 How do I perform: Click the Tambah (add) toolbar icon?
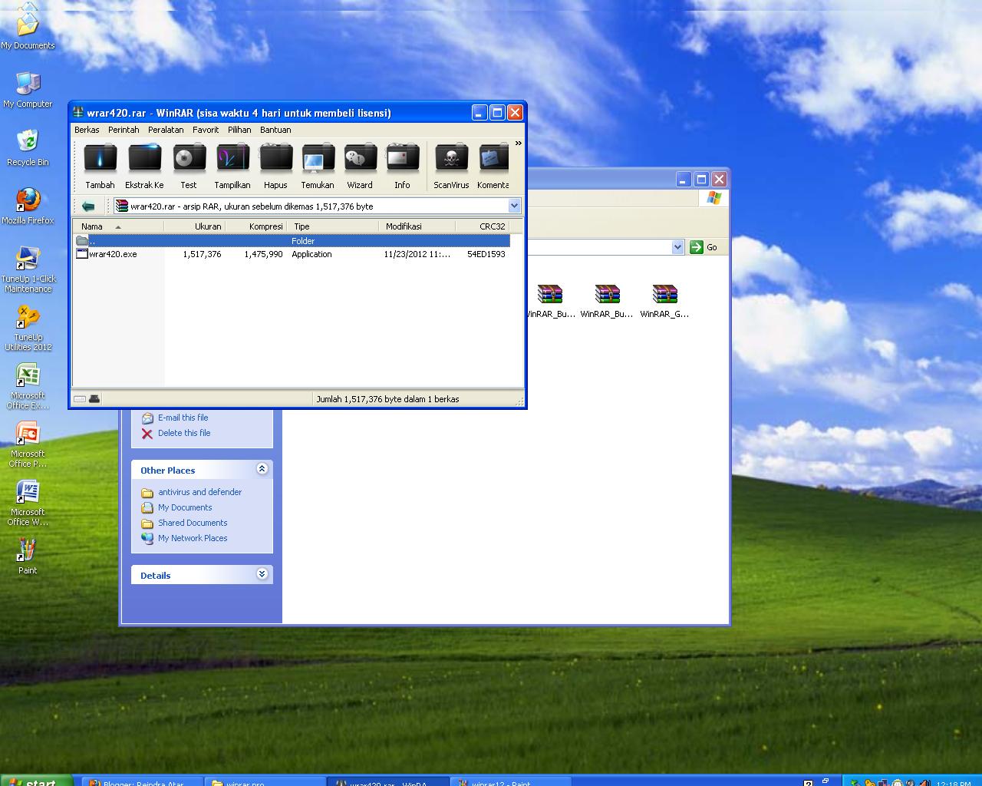(100, 166)
